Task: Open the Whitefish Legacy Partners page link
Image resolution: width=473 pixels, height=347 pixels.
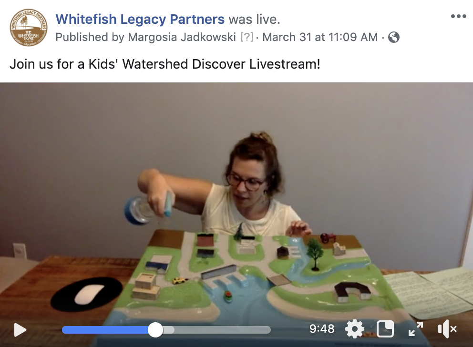Action: point(140,19)
